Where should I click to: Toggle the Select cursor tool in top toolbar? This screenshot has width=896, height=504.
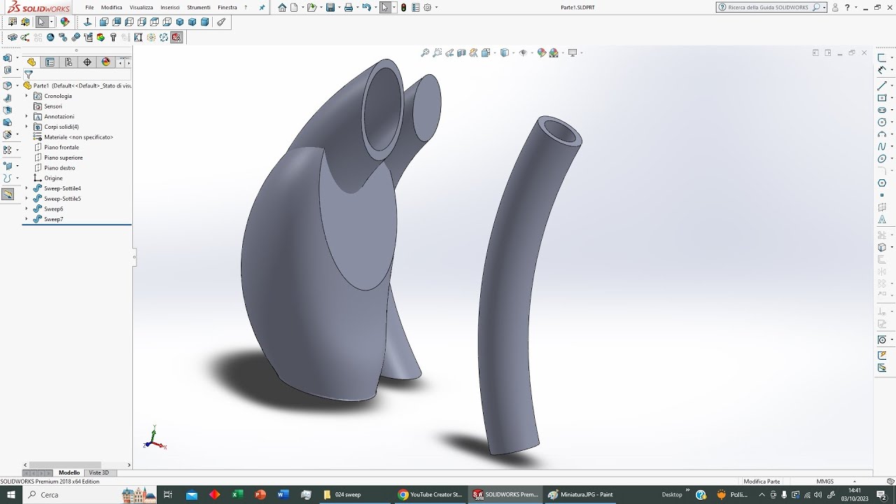pyautogui.click(x=385, y=7)
